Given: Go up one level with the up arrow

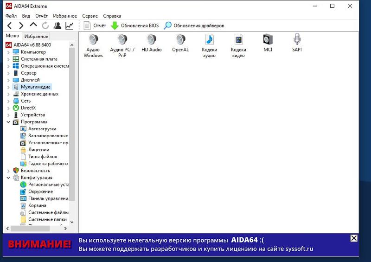Looking at the screenshot, I should pos(33,25).
